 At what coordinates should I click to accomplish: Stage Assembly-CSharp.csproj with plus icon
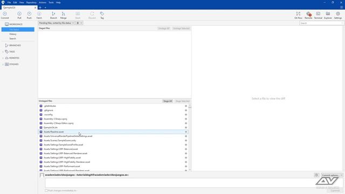click(186, 119)
